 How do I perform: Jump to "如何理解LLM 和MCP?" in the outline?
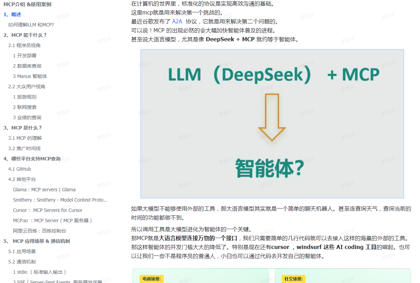pos(31,25)
